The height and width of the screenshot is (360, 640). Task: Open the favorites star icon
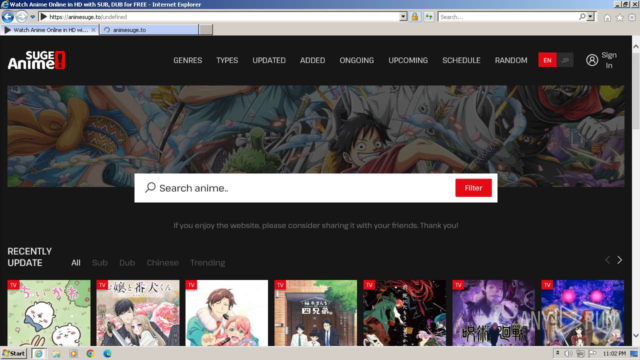(x=619, y=17)
